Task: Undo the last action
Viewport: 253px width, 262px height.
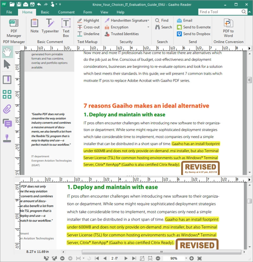Action: [x=39, y=4]
